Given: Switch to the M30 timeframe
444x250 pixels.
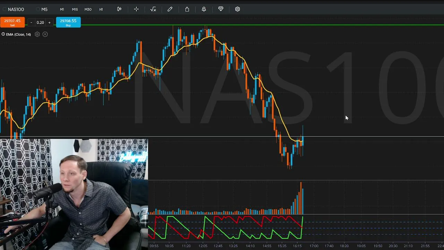Looking at the screenshot, I should pos(88,9).
